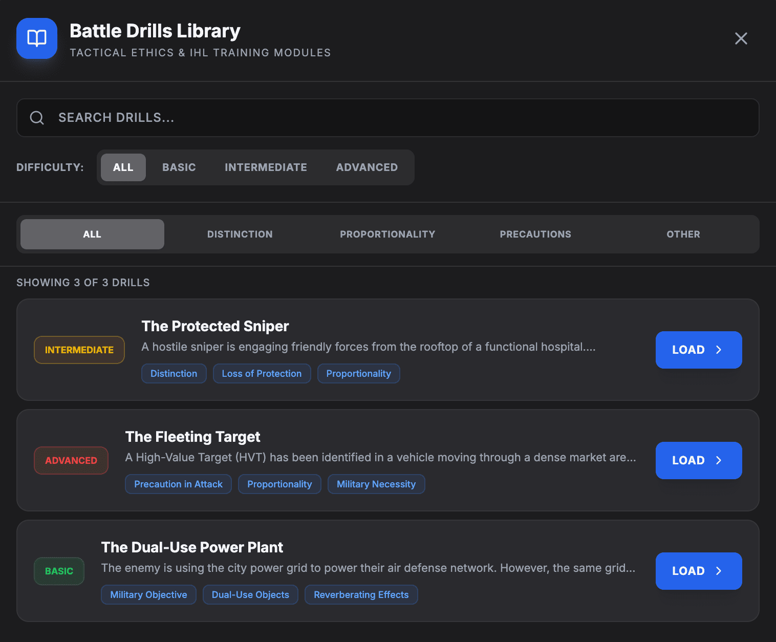This screenshot has width=776, height=642.
Task: Select the ALL difficulty filter
Action: (x=123, y=167)
